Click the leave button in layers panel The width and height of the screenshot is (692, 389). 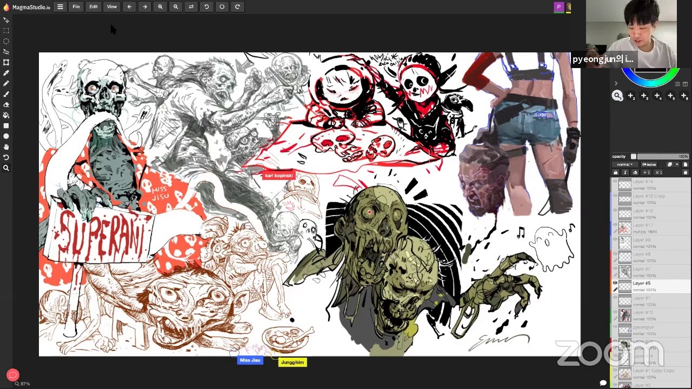click(x=649, y=164)
